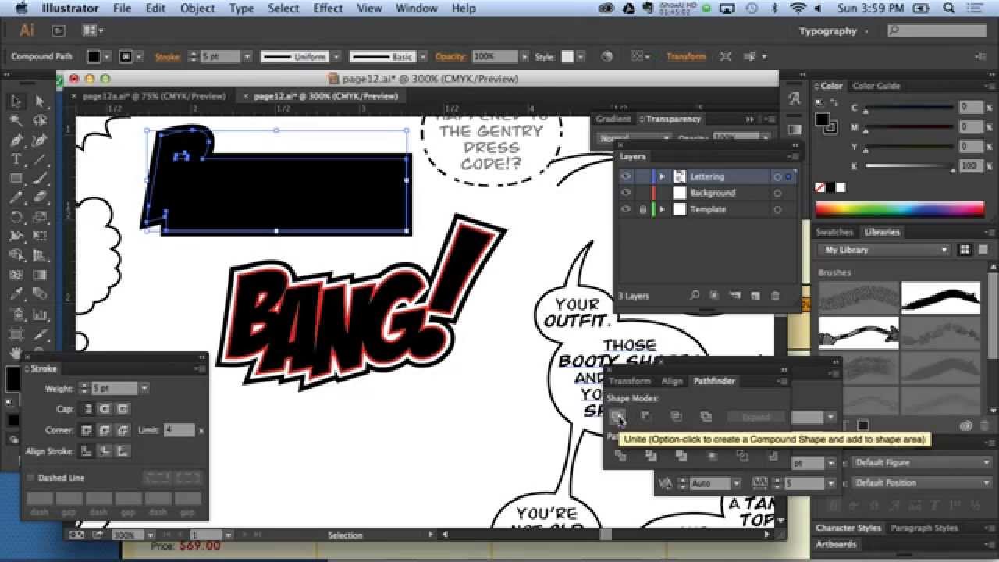999x562 pixels.
Task: Select the Pen tool
Action: coord(16,140)
